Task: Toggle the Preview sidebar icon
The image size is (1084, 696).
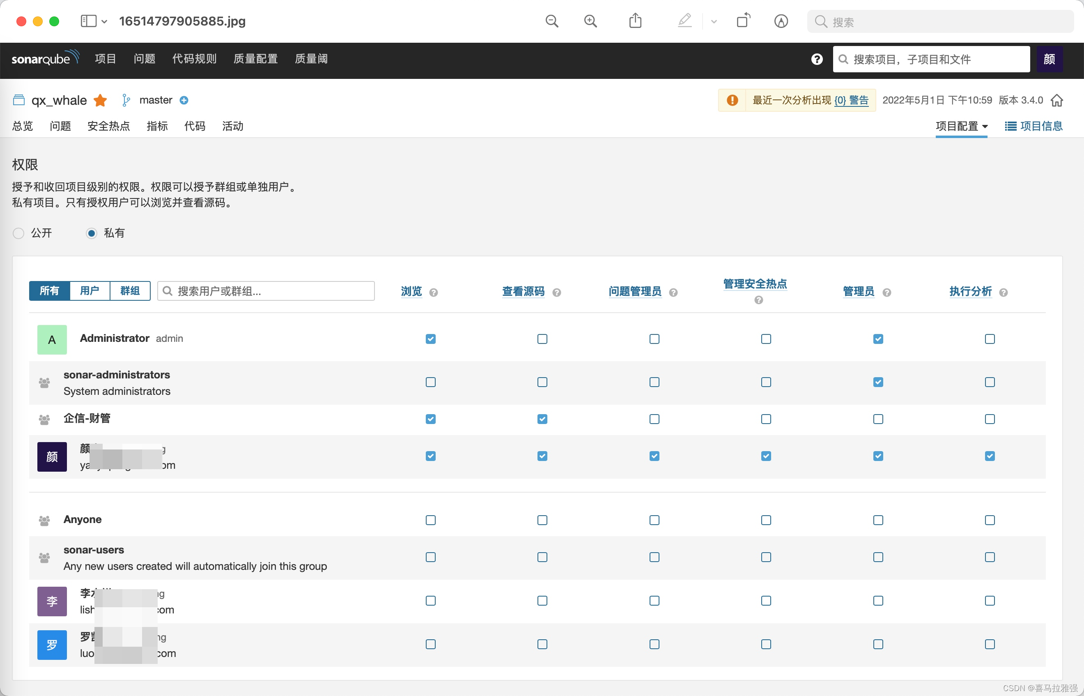Action: coord(89,21)
